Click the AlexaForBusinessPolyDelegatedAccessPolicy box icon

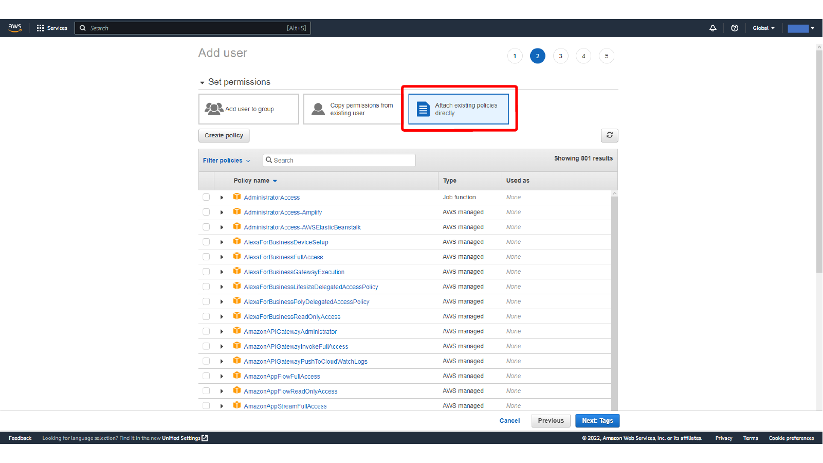pyautogui.click(x=237, y=301)
